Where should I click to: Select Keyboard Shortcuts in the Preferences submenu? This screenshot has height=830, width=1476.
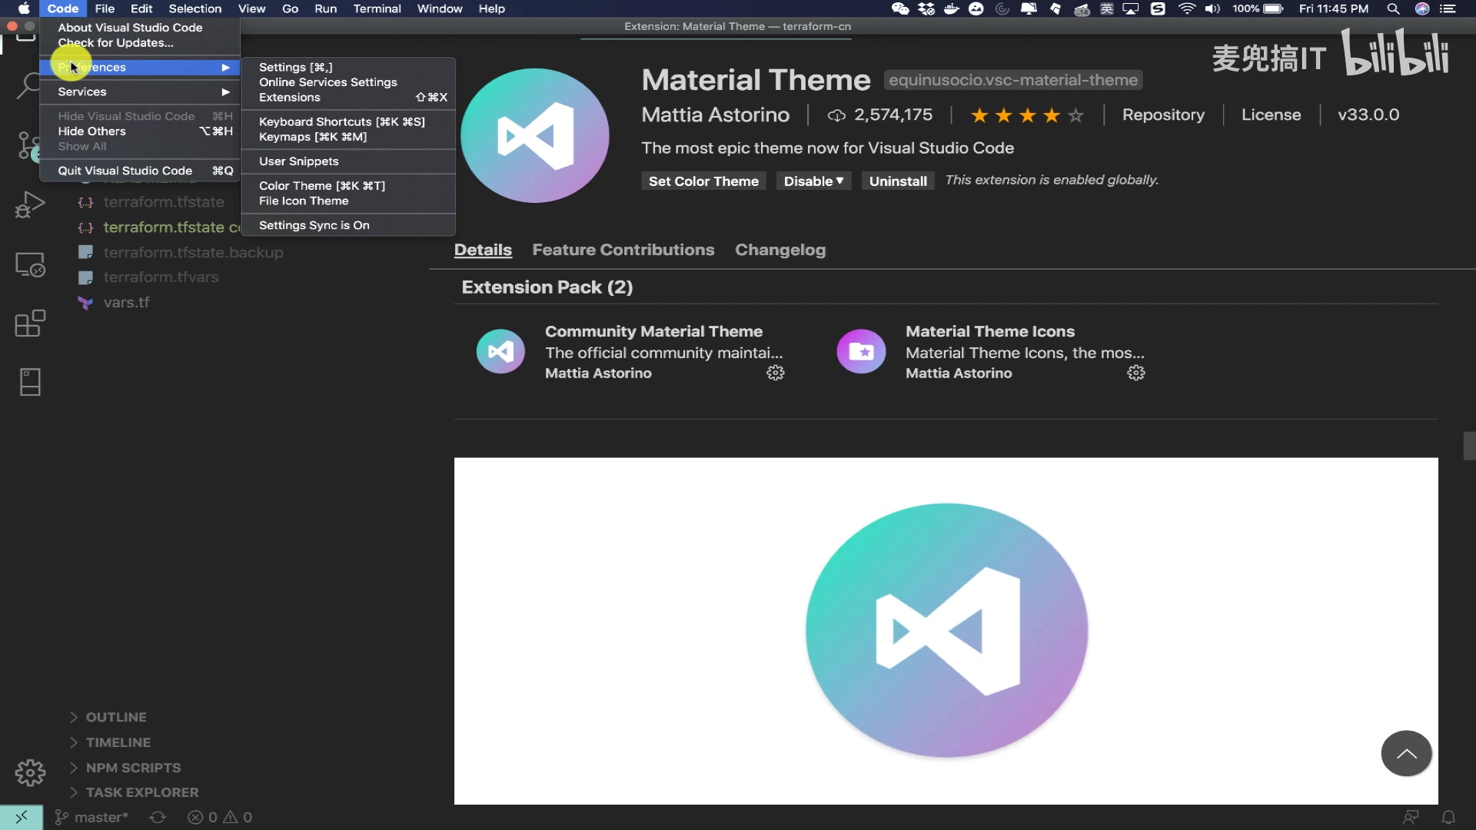341,121
